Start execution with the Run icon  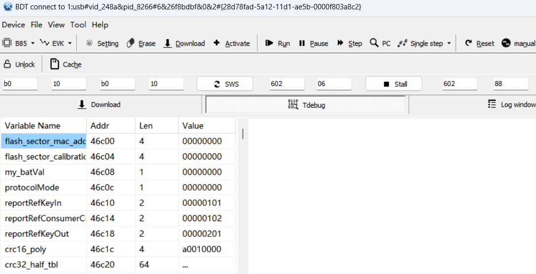[269, 43]
